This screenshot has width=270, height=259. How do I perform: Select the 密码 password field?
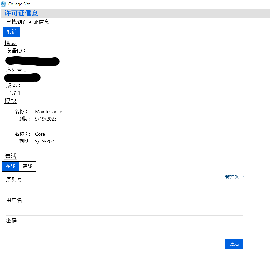click(x=124, y=231)
